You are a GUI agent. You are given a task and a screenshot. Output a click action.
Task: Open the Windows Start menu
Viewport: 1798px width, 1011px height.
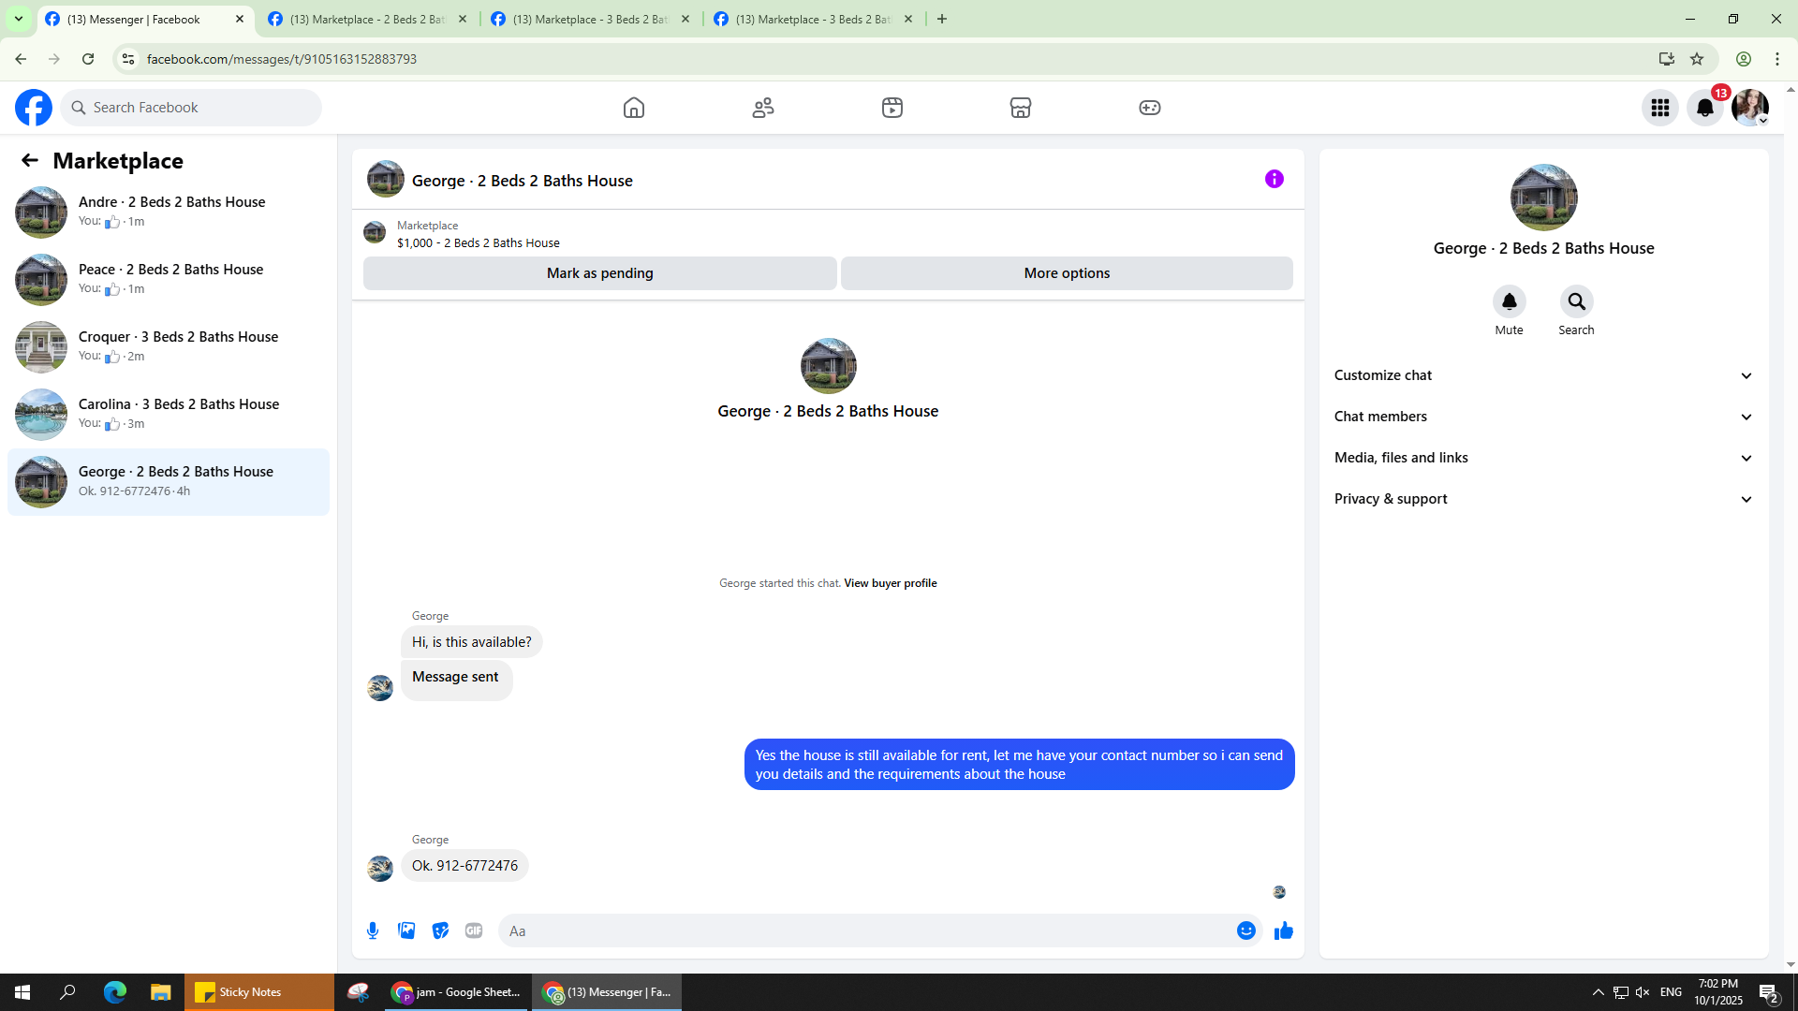pyautogui.click(x=22, y=992)
